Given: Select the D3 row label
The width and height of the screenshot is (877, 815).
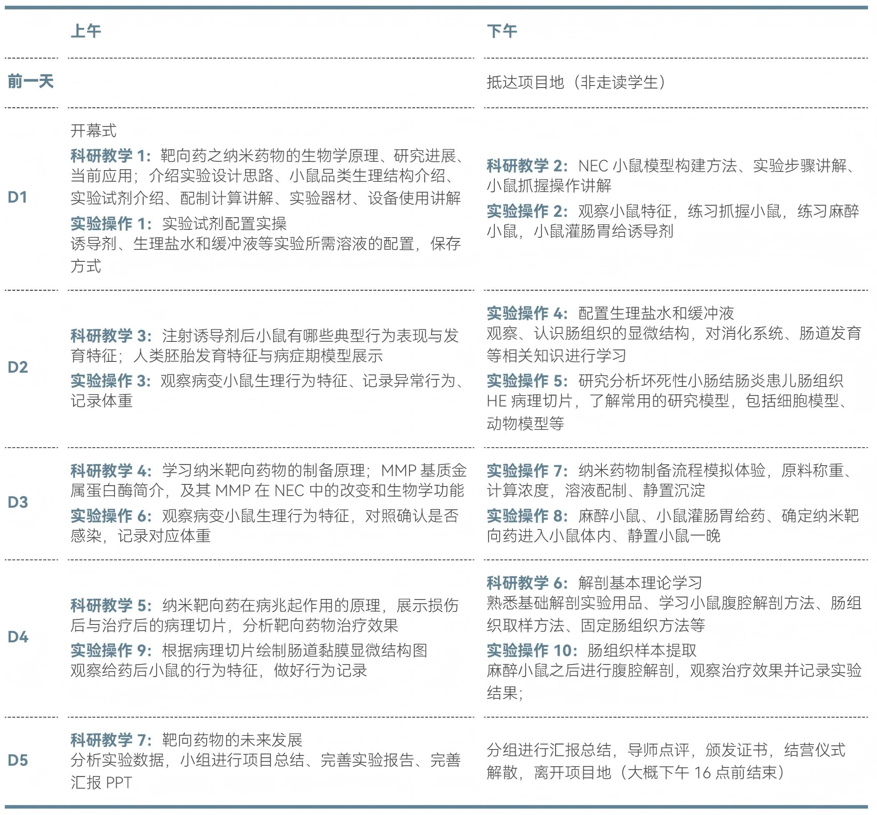Looking at the screenshot, I should [x=18, y=502].
